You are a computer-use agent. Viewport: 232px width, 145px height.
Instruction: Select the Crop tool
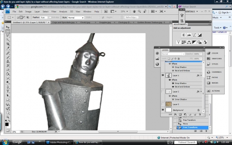point(8,44)
